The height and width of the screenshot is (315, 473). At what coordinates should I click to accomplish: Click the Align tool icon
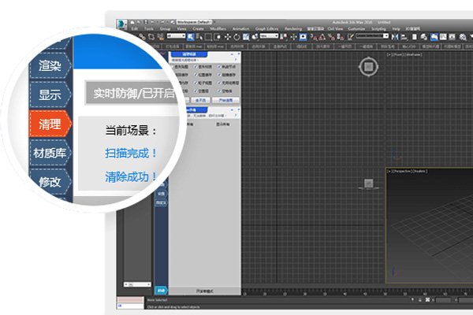(404, 36)
